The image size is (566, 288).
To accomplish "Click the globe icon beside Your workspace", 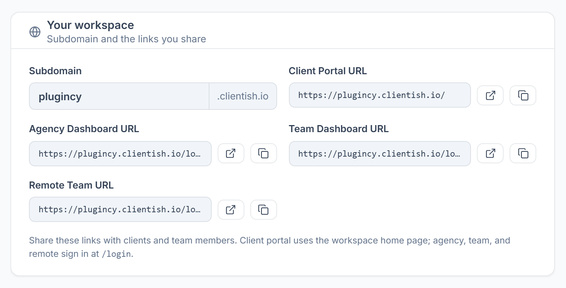I will point(35,32).
